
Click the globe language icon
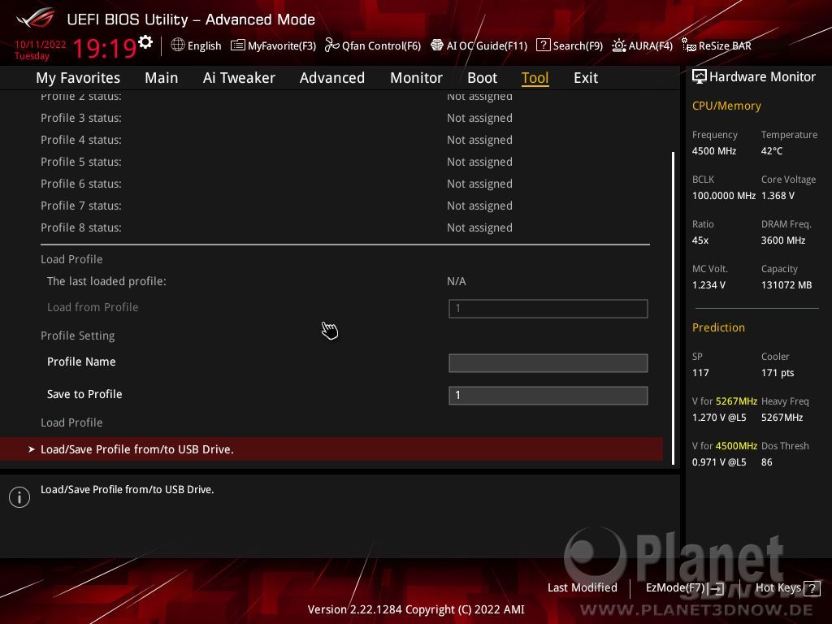click(x=178, y=45)
